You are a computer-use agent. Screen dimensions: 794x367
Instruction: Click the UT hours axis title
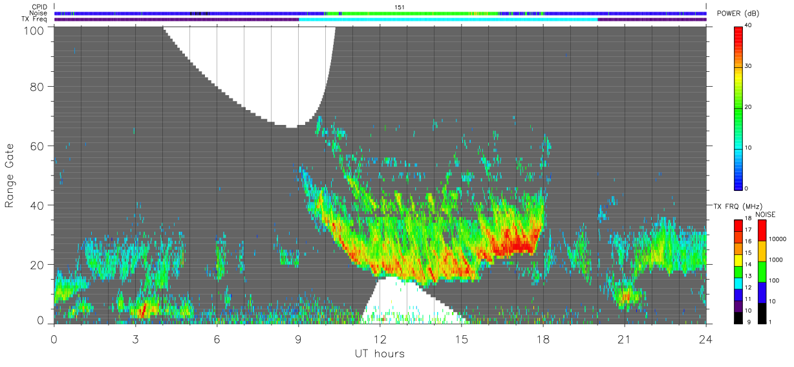380,354
